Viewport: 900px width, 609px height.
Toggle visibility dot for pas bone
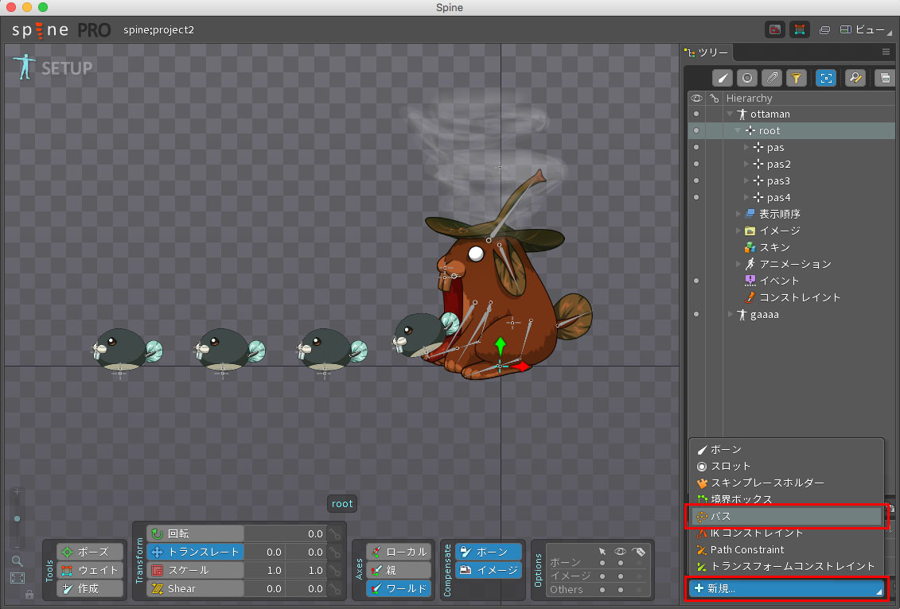(x=696, y=147)
